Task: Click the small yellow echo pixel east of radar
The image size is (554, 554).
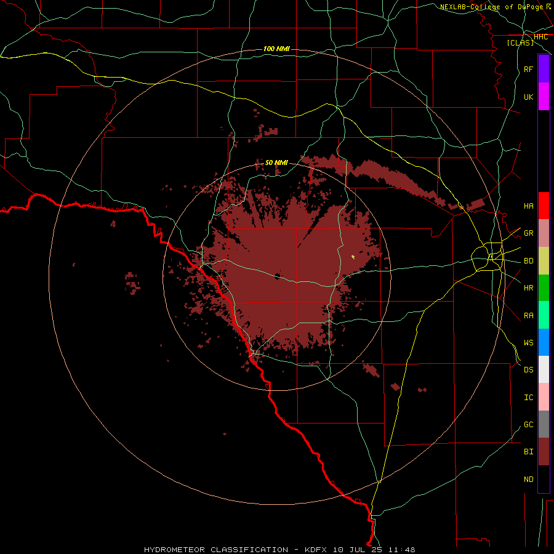Action: (353, 257)
